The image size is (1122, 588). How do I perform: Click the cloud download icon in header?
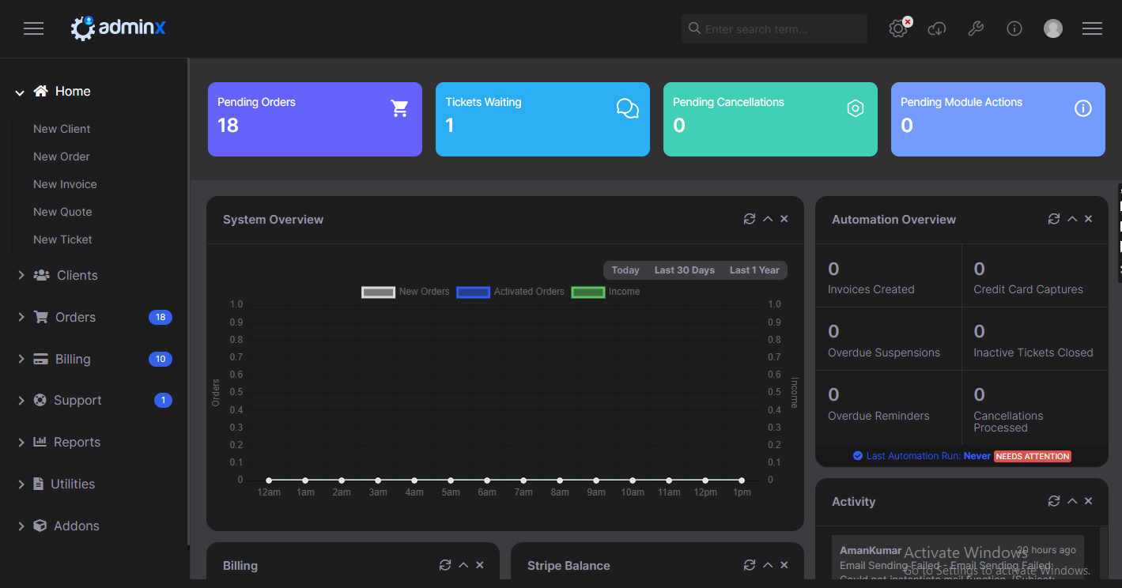pyautogui.click(x=937, y=29)
